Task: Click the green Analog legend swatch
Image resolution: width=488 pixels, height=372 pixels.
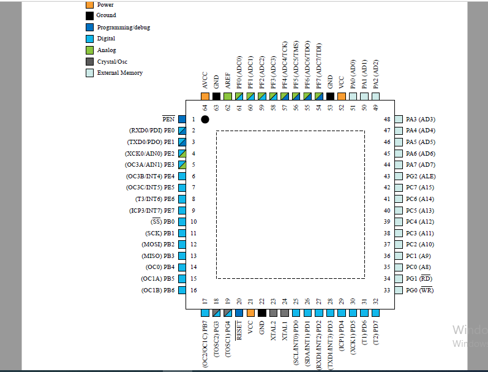Action: tap(90, 50)
